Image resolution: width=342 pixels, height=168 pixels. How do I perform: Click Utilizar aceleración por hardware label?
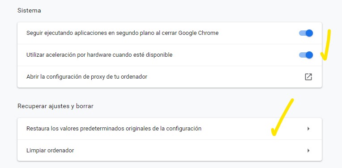[x=99, y=55]
